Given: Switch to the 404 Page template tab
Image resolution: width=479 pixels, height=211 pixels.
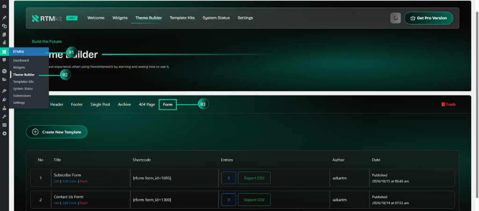Looking at the screenshot, I should tap(147, 104).
